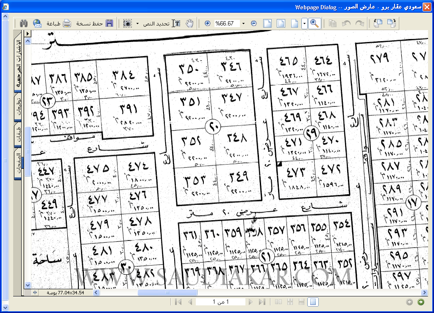Go to the previous page
This screenshot has height=313, width=434.
point(190,302)
